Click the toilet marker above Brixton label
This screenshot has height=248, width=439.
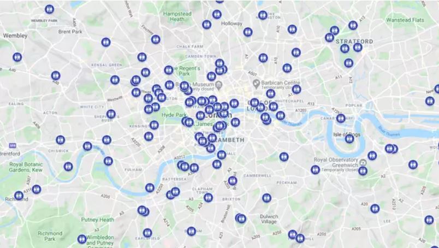(x=233, y=181)
